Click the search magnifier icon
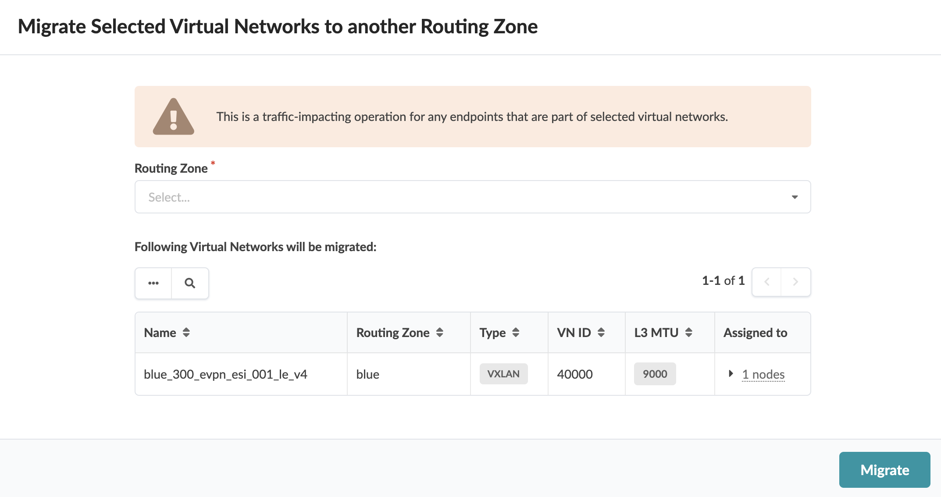Viewport: 941px width, 497px height. [190, 283]
